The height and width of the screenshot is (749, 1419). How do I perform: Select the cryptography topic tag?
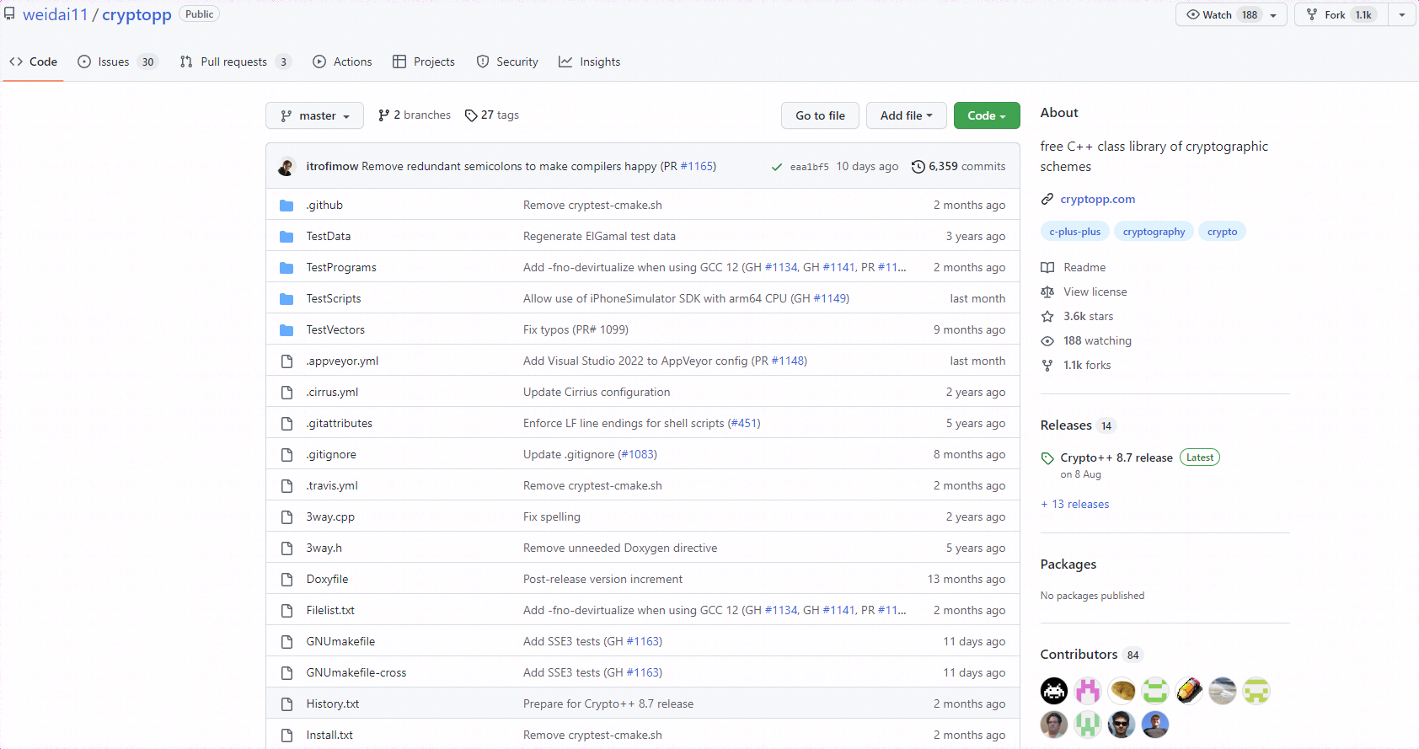1154,232
